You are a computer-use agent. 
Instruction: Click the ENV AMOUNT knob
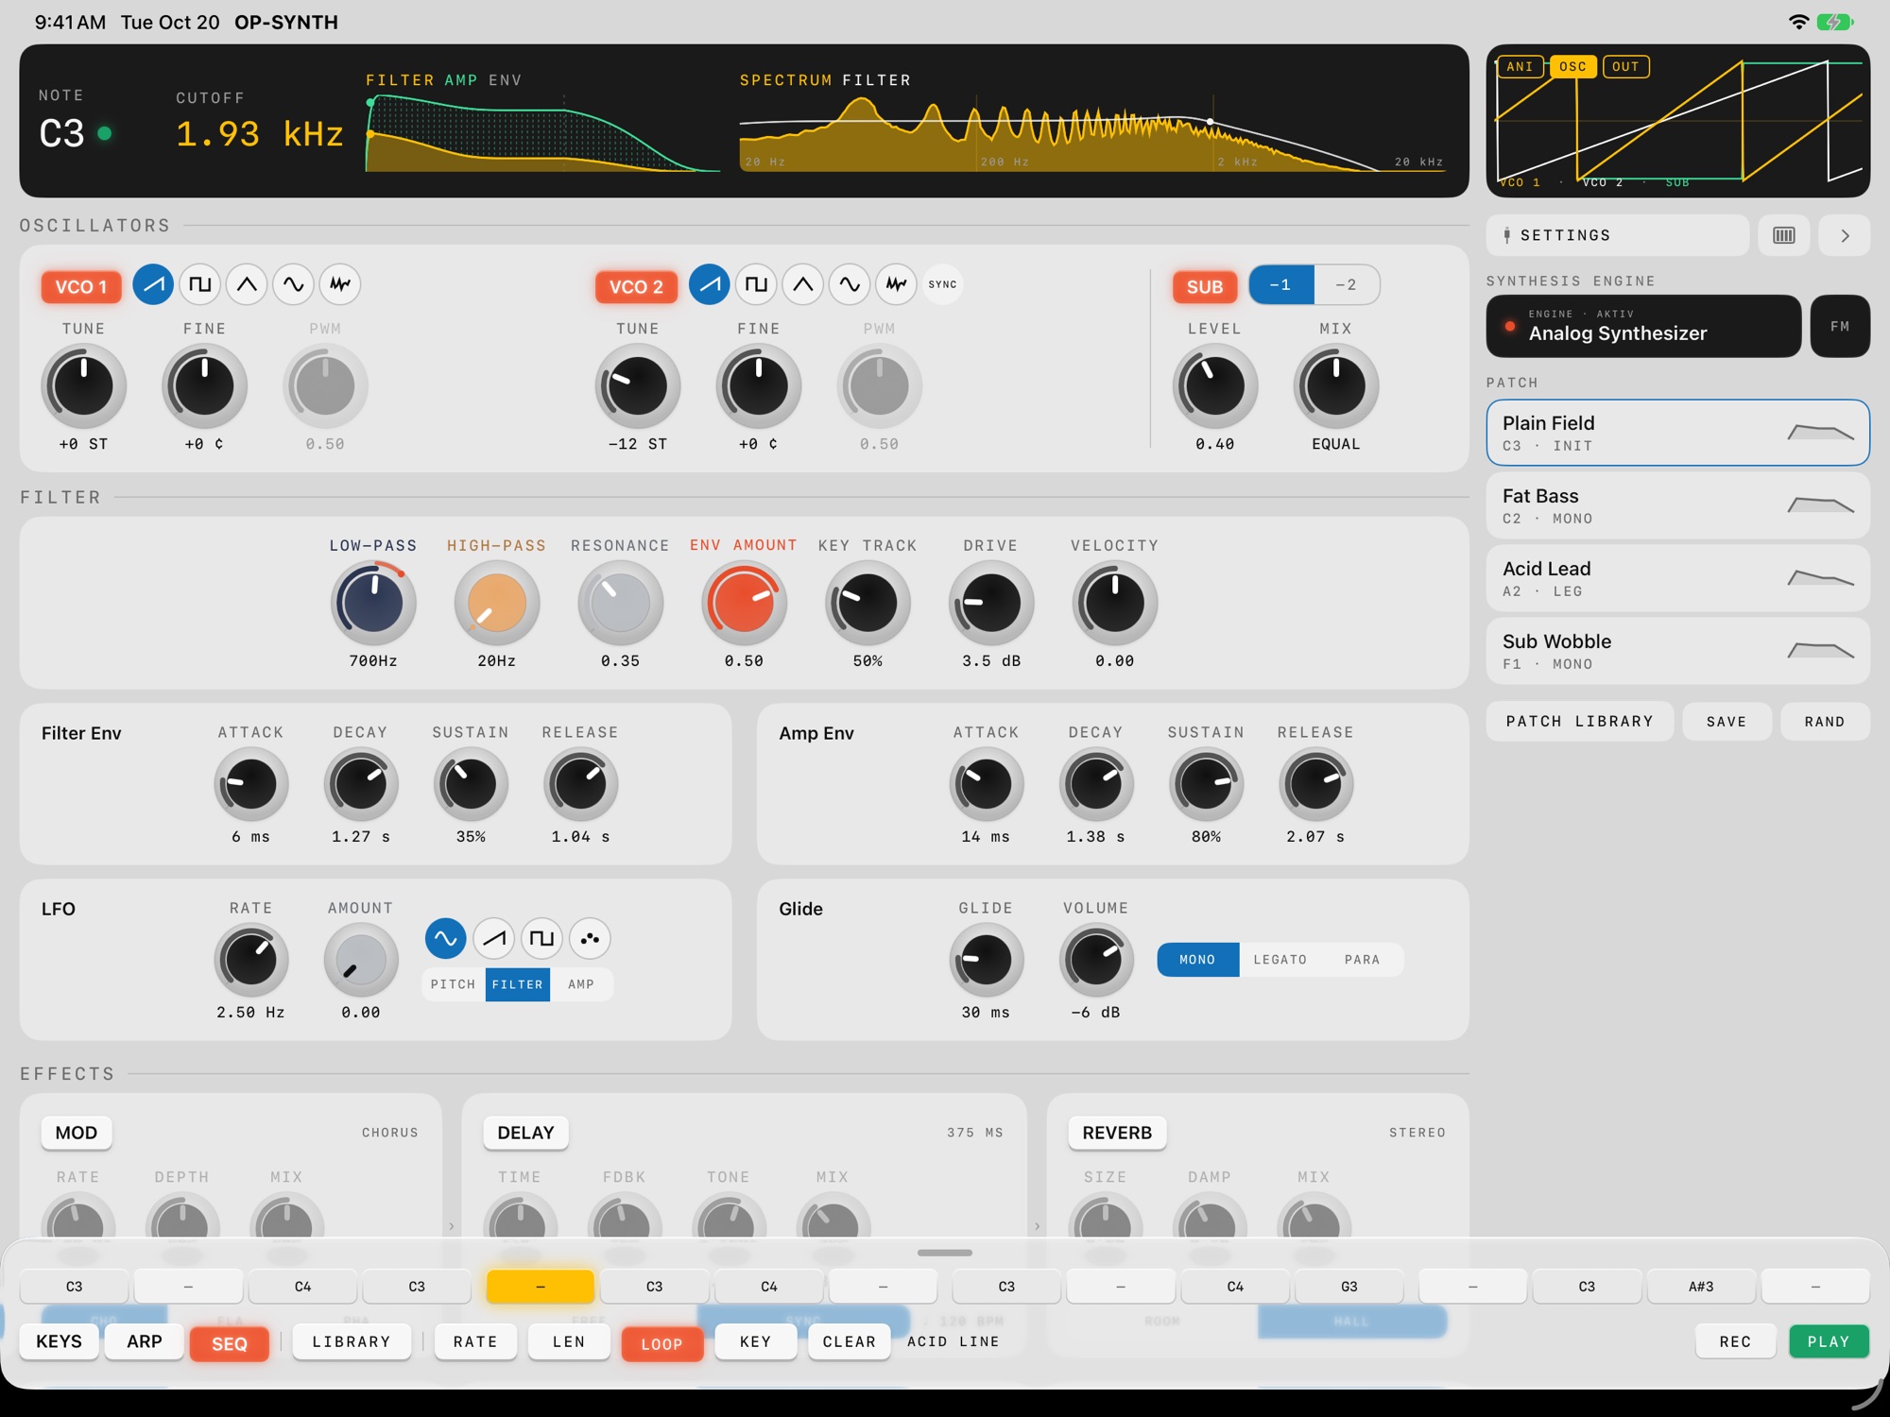pos(744,603)
